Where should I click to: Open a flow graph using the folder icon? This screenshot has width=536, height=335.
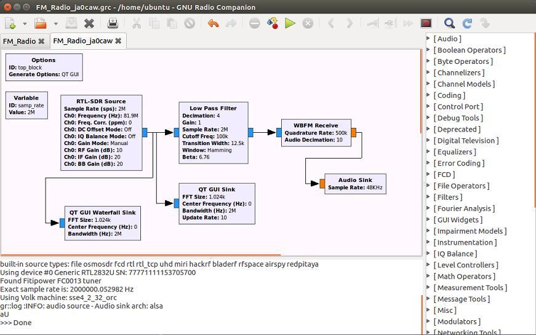coord(41,23)
